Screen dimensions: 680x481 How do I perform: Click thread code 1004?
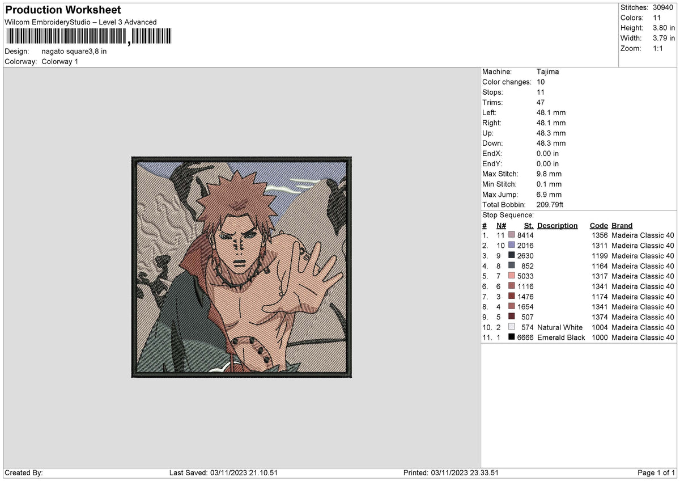point(598,327)
